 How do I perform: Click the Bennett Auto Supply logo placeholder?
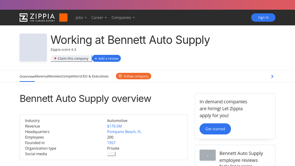33,48
